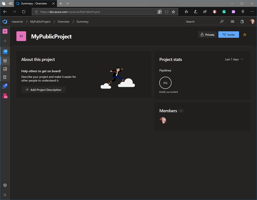Expand the Last 7 days dropdown
The width and height of the screenshot is (257, 200).
[234, 59]
